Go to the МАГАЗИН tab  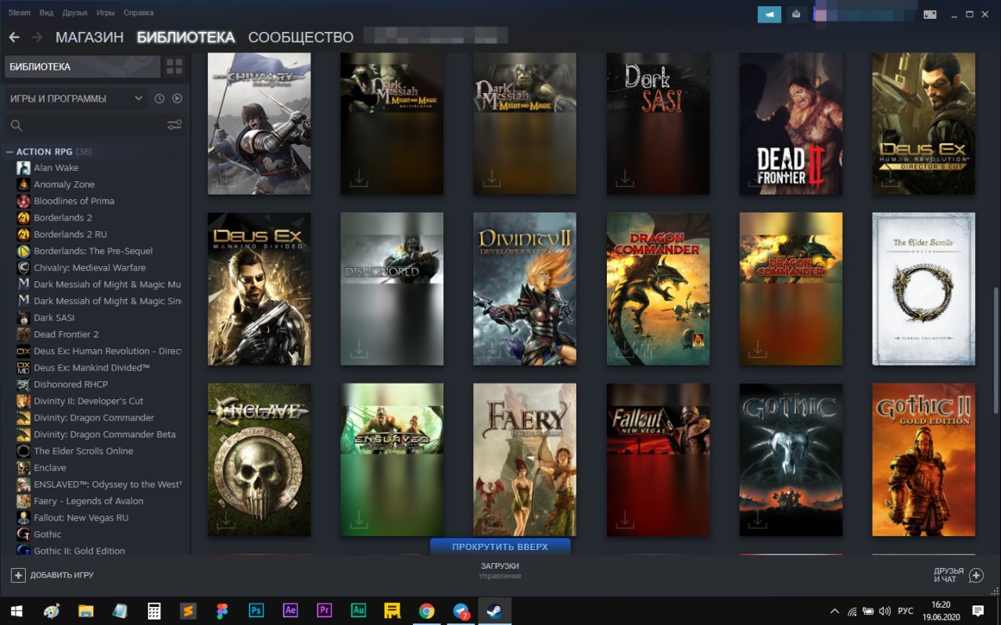[89, 37]
